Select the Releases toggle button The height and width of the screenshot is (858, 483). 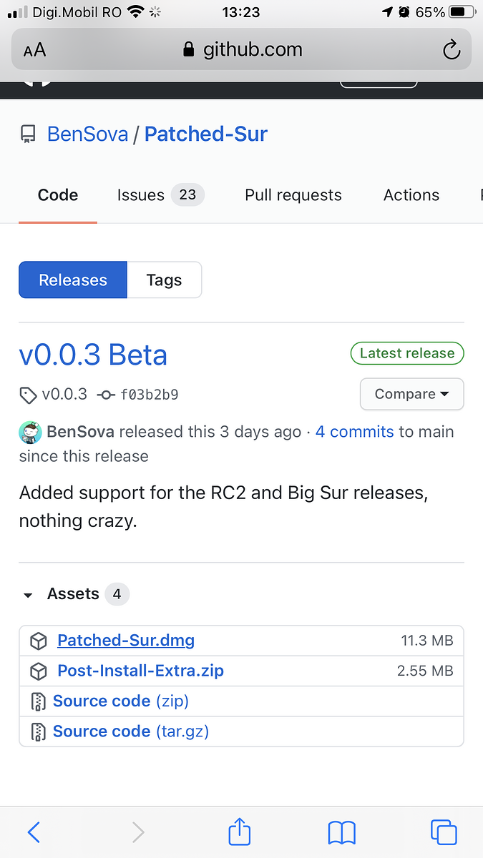pos(73,280)
